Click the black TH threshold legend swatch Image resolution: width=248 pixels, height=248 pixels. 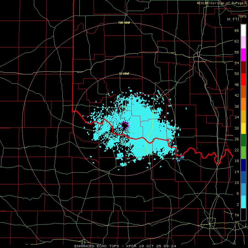[243, 214]
